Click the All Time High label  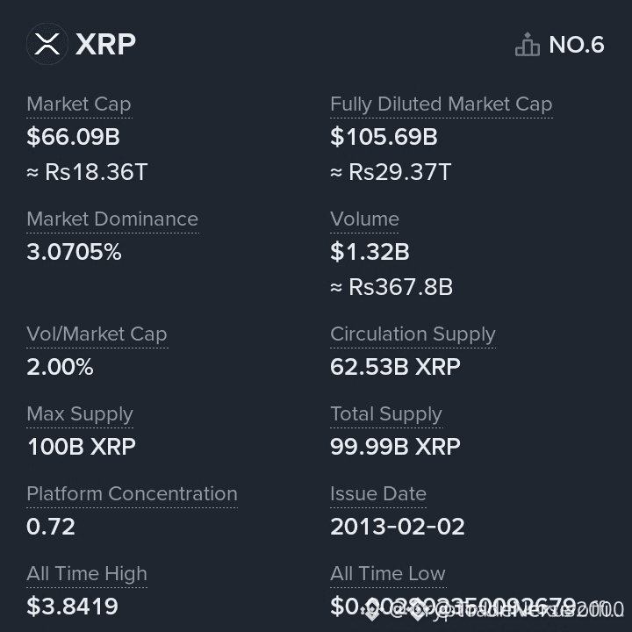pos(87,573)
